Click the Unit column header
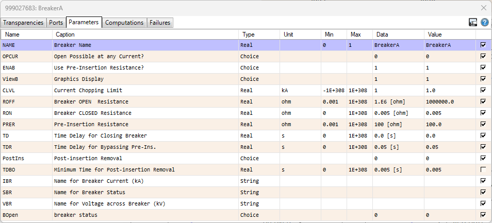Image resolution: width=492 pixels, height=223 pixels. tap(300, 35)
